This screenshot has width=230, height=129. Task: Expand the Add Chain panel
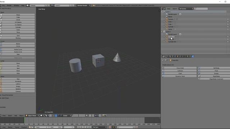5,98
